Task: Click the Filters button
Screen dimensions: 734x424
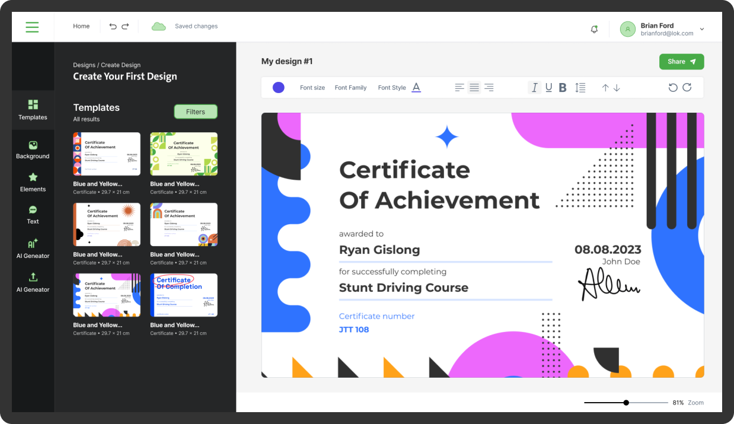Action: tap(196, 111)
